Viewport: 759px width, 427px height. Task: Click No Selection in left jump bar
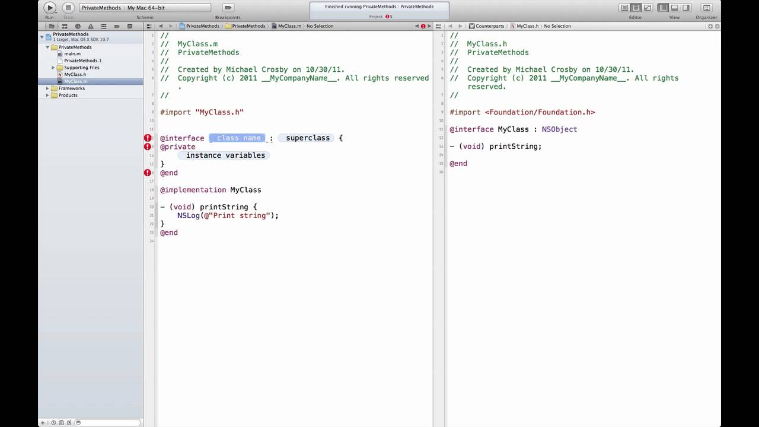pyautogui.click(x=320, y=26)
